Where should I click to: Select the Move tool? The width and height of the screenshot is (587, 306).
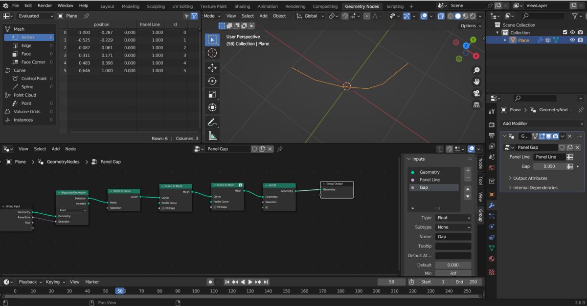pyautogui.click(x=213, y=68)
